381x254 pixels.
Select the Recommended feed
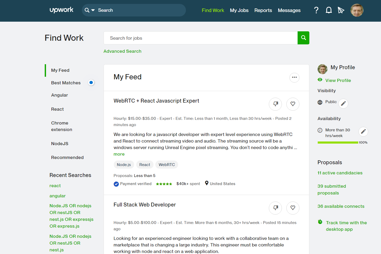(x=67, y=157)
